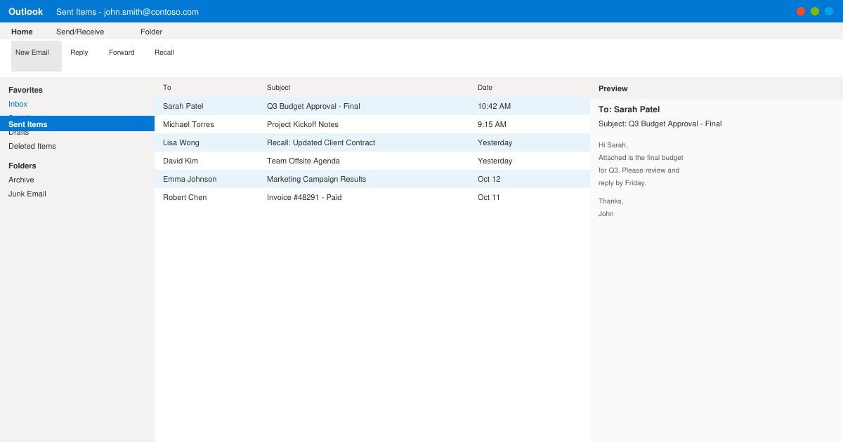
Task: Click 'Hi Sarah,' greeting in preview
Action: pos(613,145)
